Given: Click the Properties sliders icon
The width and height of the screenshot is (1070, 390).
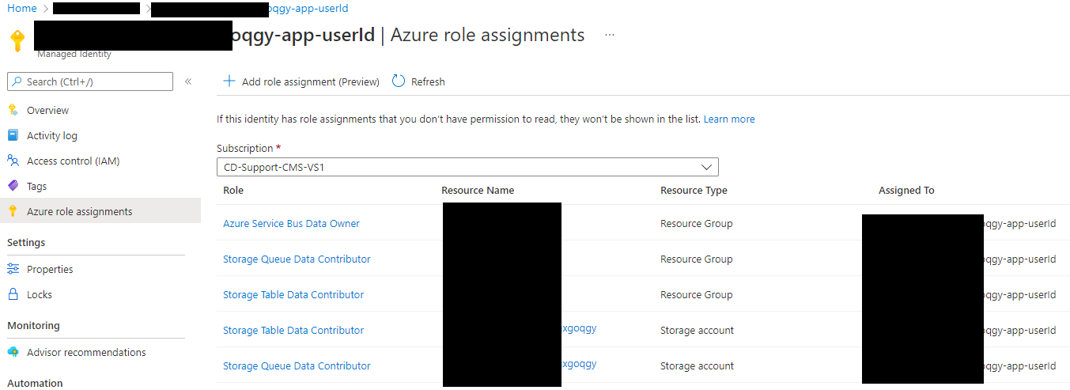Looking at the screenshot, I should (x=13, y=269).
